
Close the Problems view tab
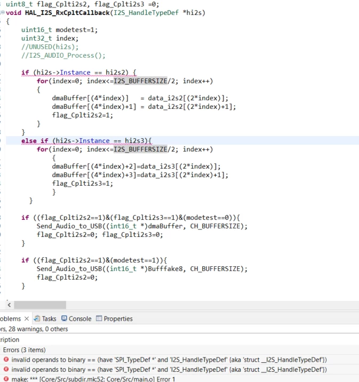click(27, 319)
